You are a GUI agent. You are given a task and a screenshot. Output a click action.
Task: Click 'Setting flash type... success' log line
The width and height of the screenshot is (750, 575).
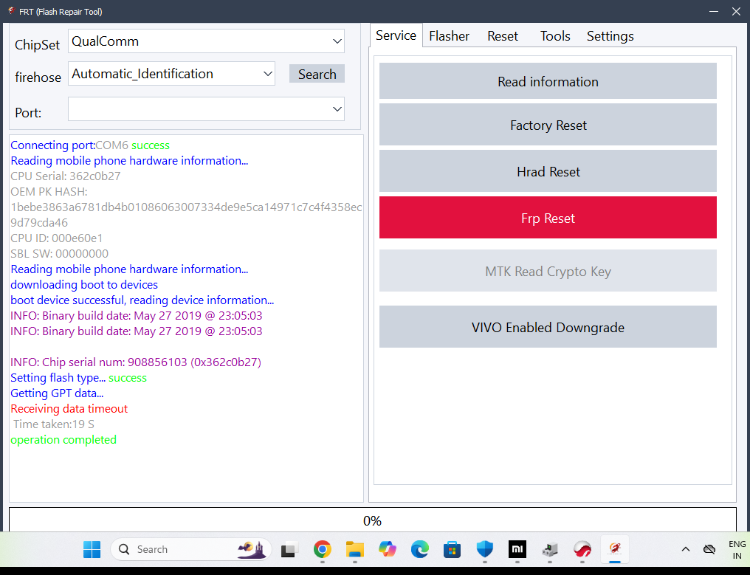(78, 377)
